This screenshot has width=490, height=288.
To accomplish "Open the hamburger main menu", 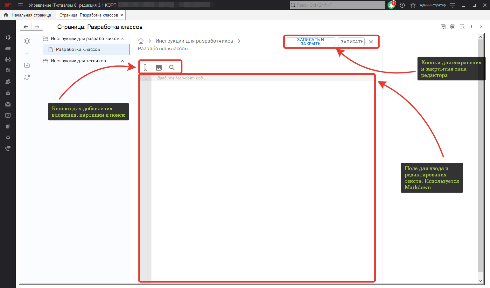I will [20, 5].
